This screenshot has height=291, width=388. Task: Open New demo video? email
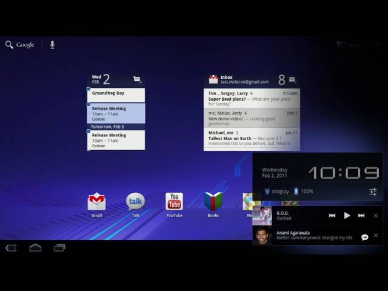252,118
